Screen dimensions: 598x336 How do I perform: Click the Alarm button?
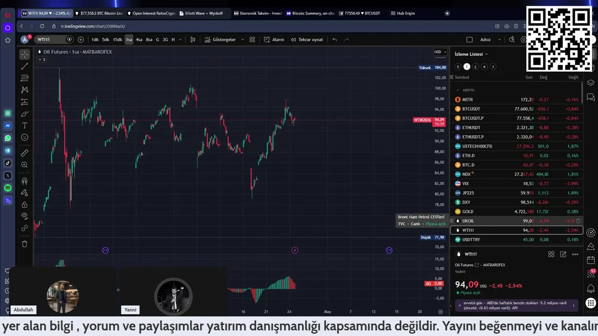(274, 40)
